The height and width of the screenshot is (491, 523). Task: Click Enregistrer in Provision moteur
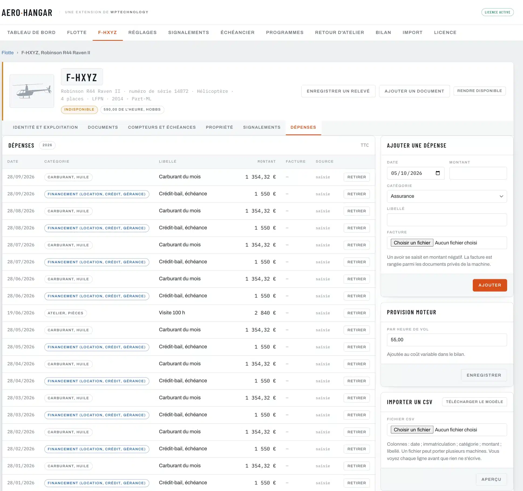pos(484,375)
